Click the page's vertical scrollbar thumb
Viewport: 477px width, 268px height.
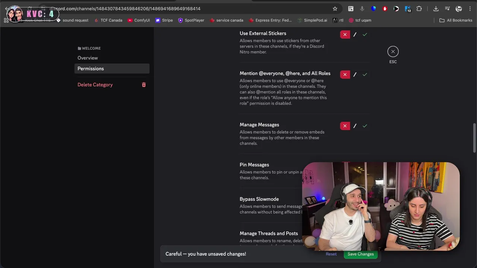click(x=474, y=138)
